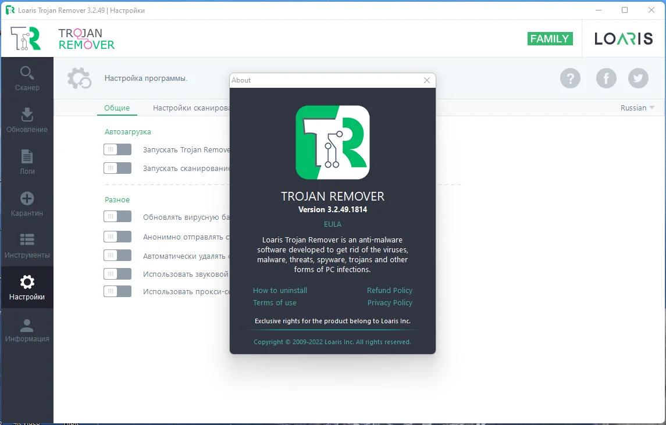The height and width of the screenshot is (425, 666).
Task: Toggle Использовать прокси-сервер switch
Action: click(117, 291)
